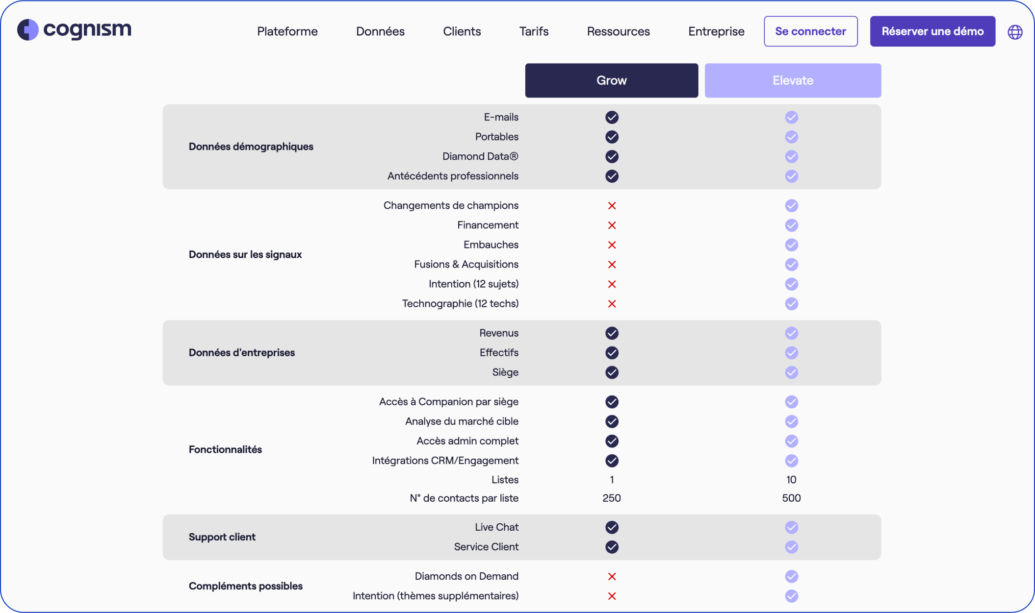Click Elevate checkmark for E-mails
This screenshot has width=1035, height=613.
pyautogui.click(x=791, y=117)
